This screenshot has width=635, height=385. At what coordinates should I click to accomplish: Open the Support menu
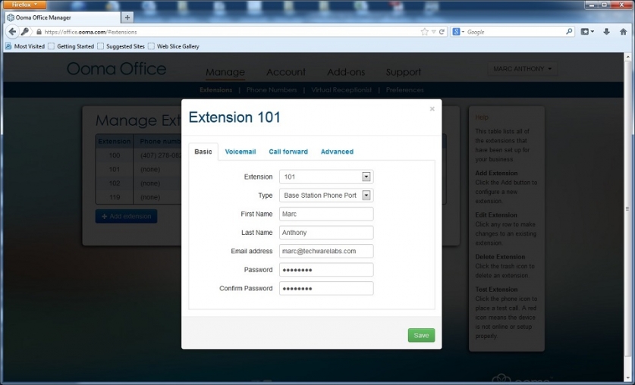[404, 72]
